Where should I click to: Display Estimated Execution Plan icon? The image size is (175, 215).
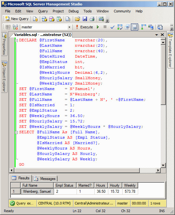coord(120,27)
